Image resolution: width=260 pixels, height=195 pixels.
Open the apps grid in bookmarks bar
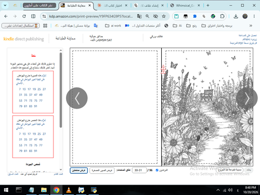pyautogui.click(x=45, y=25)
